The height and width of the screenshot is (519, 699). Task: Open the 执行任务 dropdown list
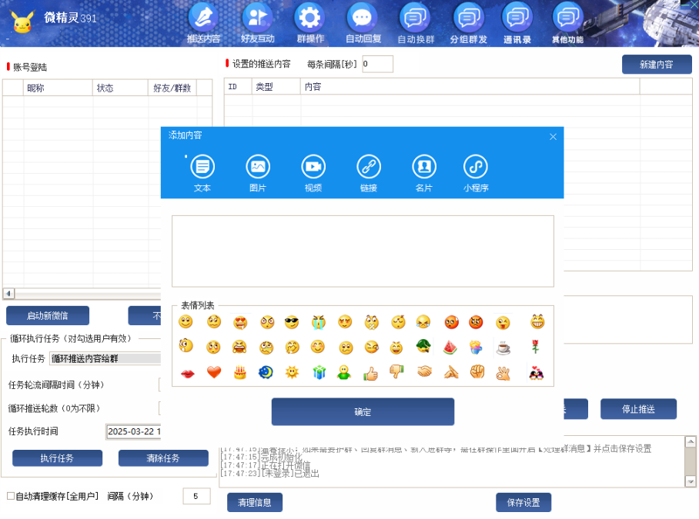[x=105, y=358]
